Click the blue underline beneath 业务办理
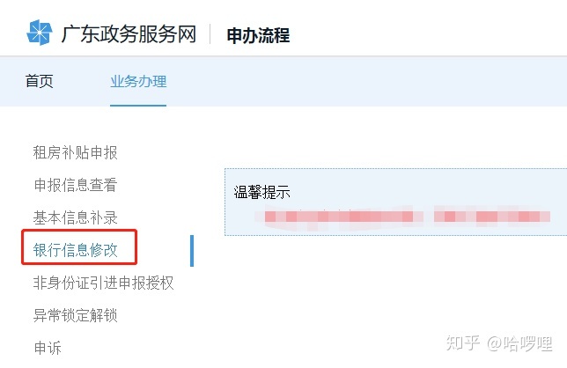Viewport: 567px width, 368px height. [138, 106]
